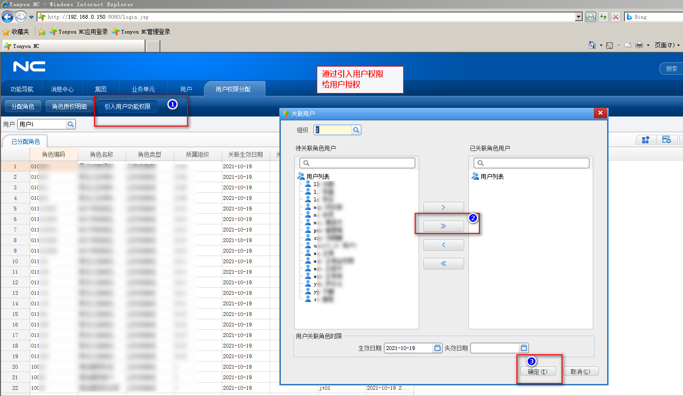Switch to the 消息中心 tab
The height and width of the screenshot is (396, 683).
click(62, 89)
